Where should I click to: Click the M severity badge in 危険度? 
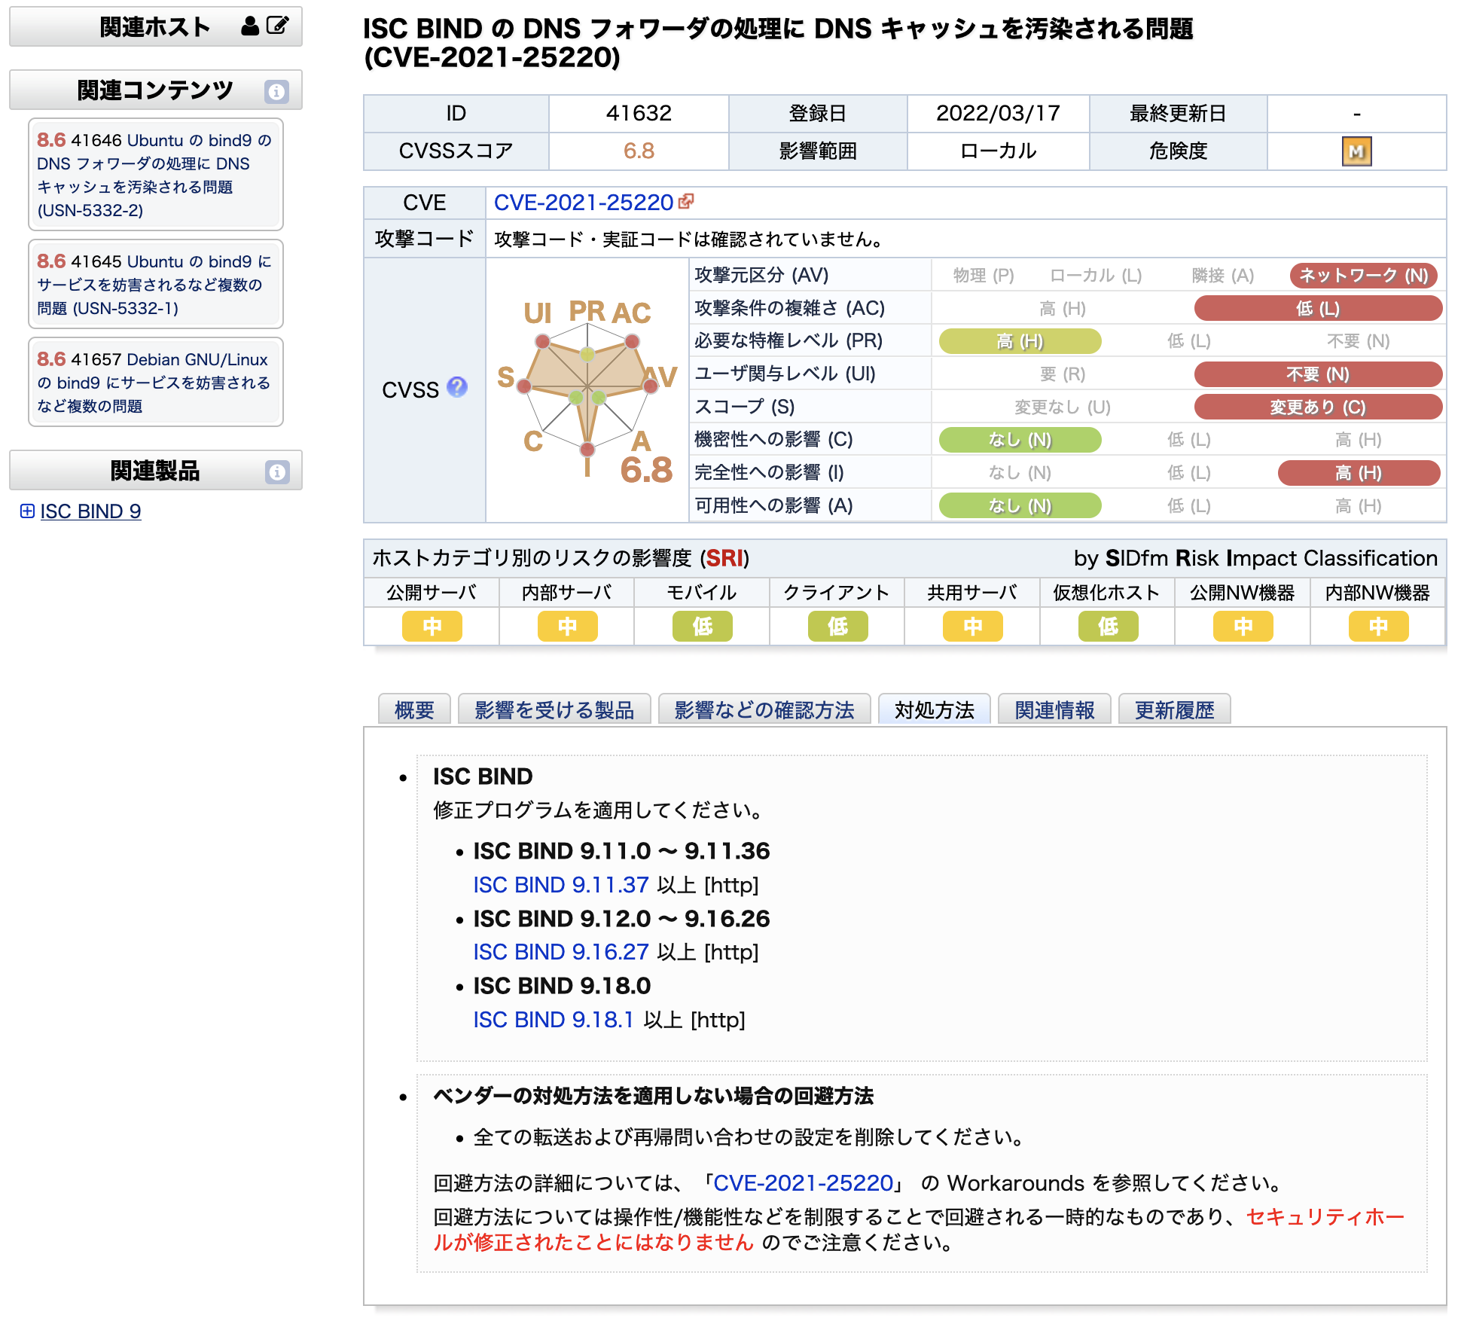[x=1356, y=151]
